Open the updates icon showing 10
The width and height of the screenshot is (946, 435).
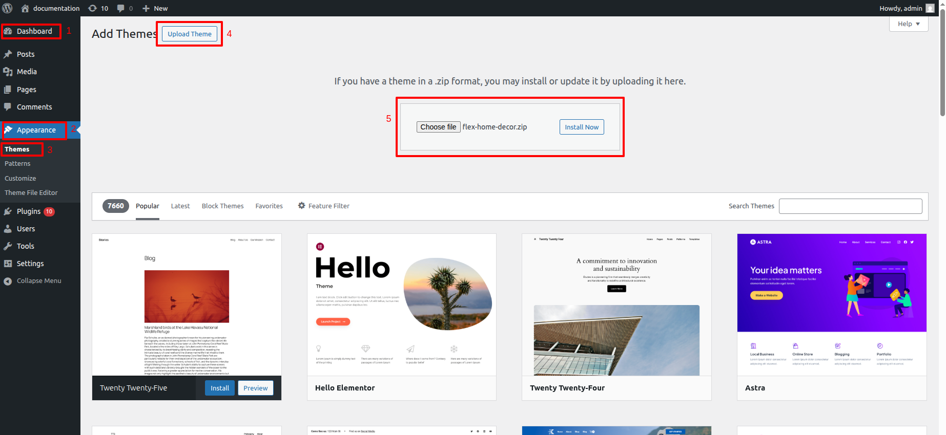[93, 8]
